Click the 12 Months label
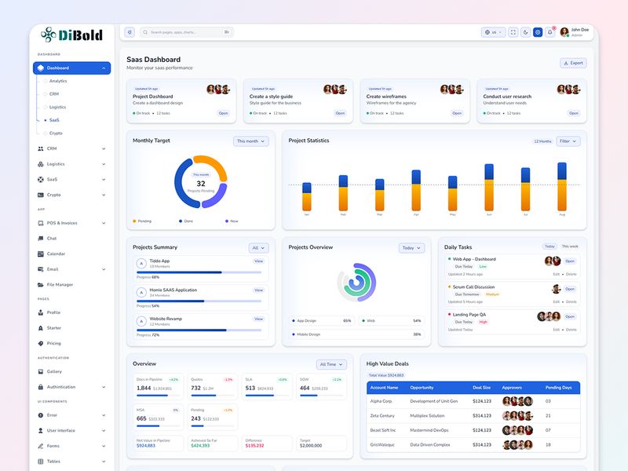 click(x=542, y=141)
